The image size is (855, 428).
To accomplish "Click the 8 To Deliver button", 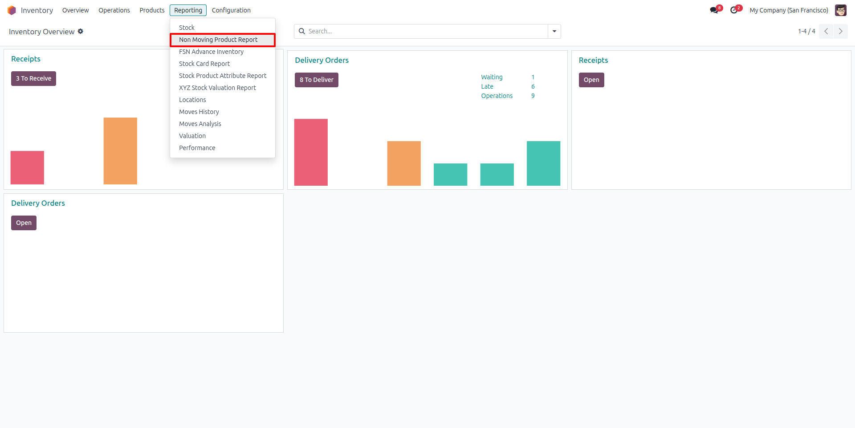I will (316, 80).
